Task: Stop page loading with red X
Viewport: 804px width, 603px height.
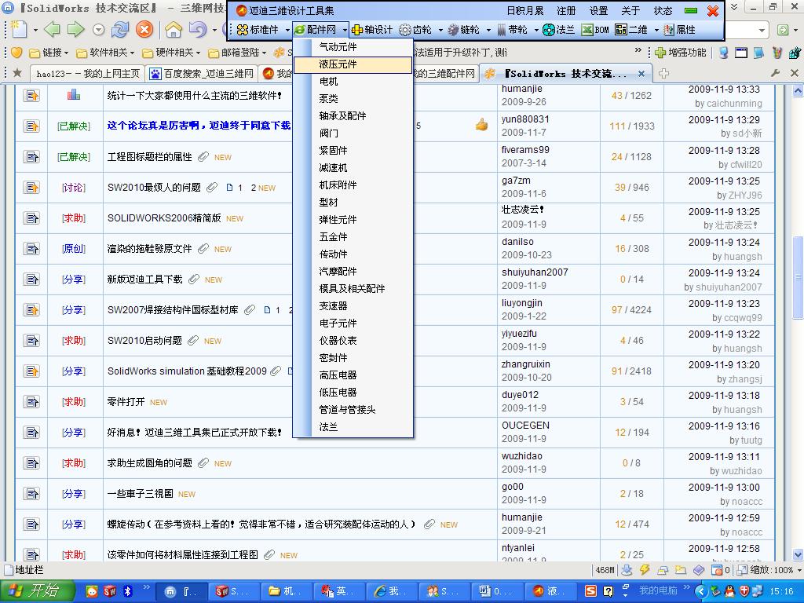Action: coord(144,29)
